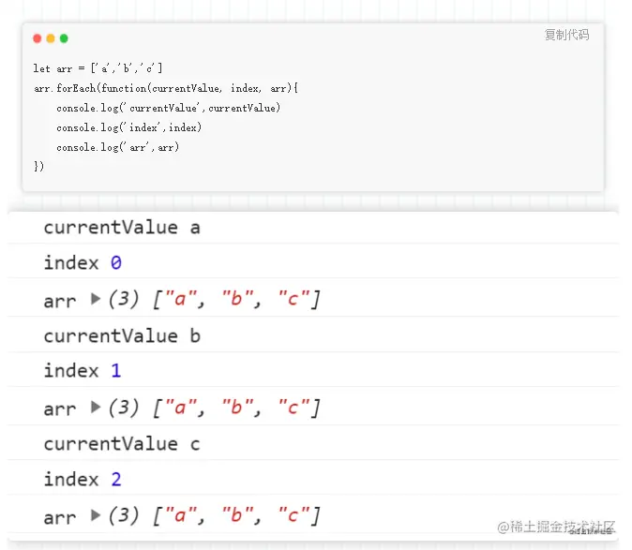
Task: Select the "currentValue b" console row
Action: 122,335
